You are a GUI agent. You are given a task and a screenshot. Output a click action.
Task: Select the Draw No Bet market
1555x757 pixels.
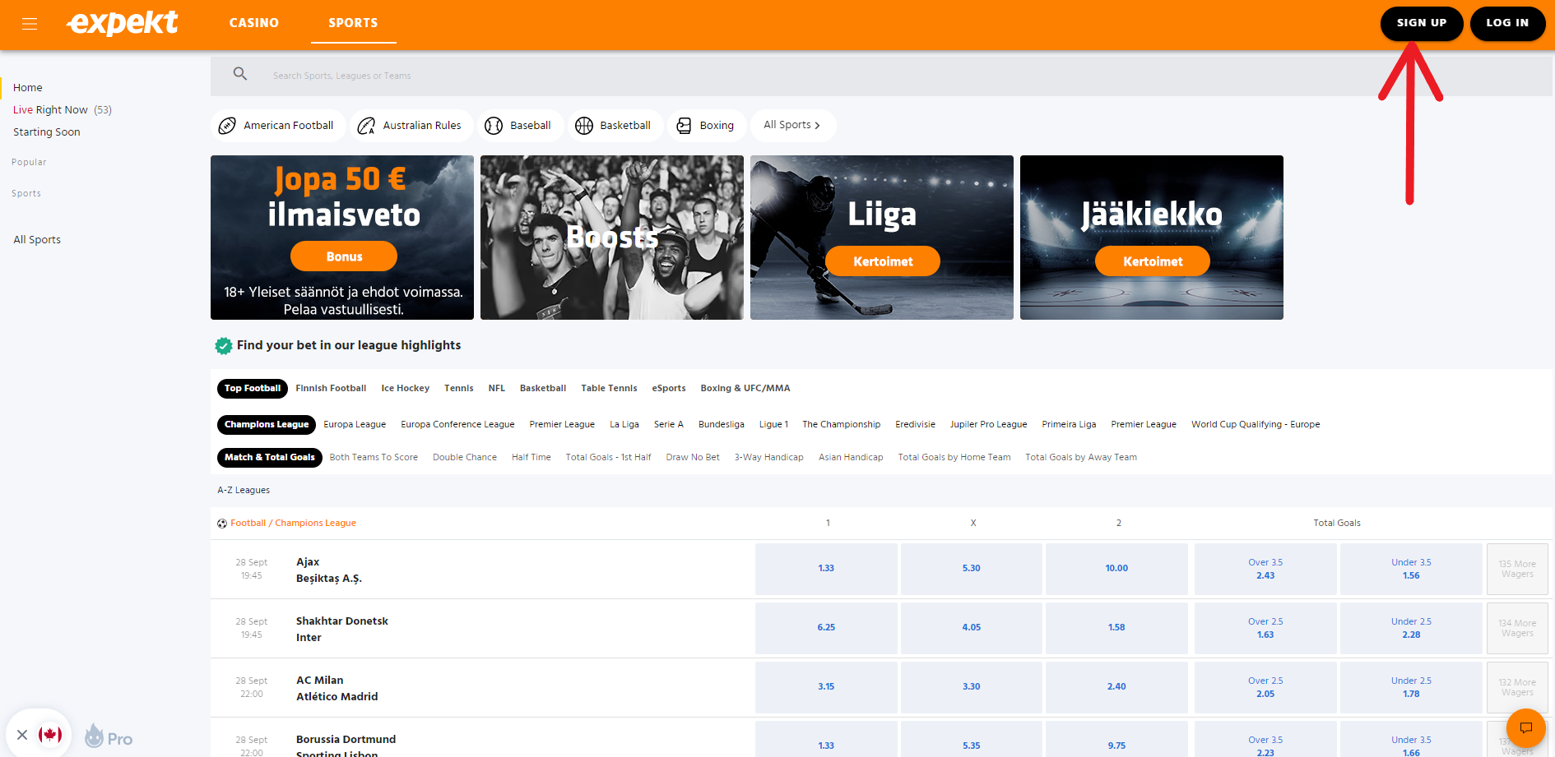pyautogui.click(x=693, y=458)
